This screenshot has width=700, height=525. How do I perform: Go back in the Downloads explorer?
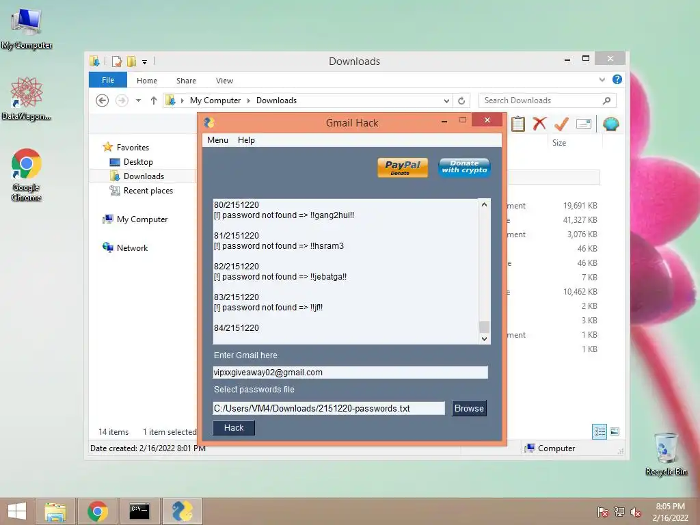[x=103, y=100]
